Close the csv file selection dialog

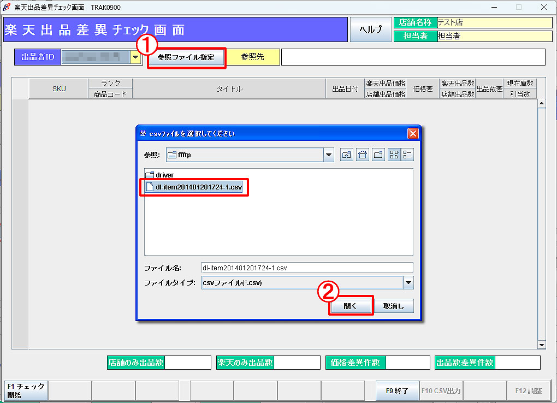(x=413, y=134)
